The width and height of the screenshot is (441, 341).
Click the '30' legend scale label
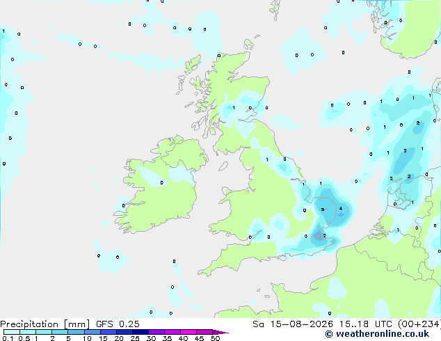(x=152, y=338)
